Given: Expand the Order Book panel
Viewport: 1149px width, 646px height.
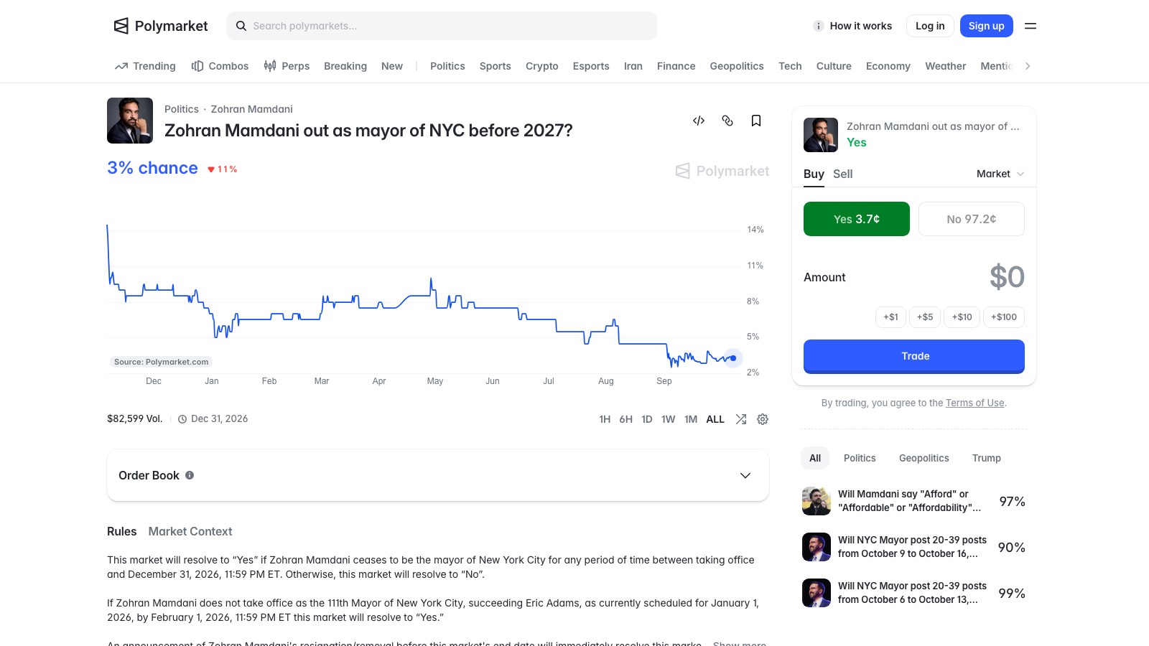Looking at the screenshot, I should pyautogui.click(x=438, y=475).
